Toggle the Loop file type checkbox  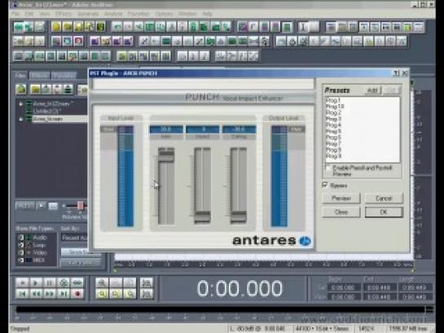[x=21, y=245]
